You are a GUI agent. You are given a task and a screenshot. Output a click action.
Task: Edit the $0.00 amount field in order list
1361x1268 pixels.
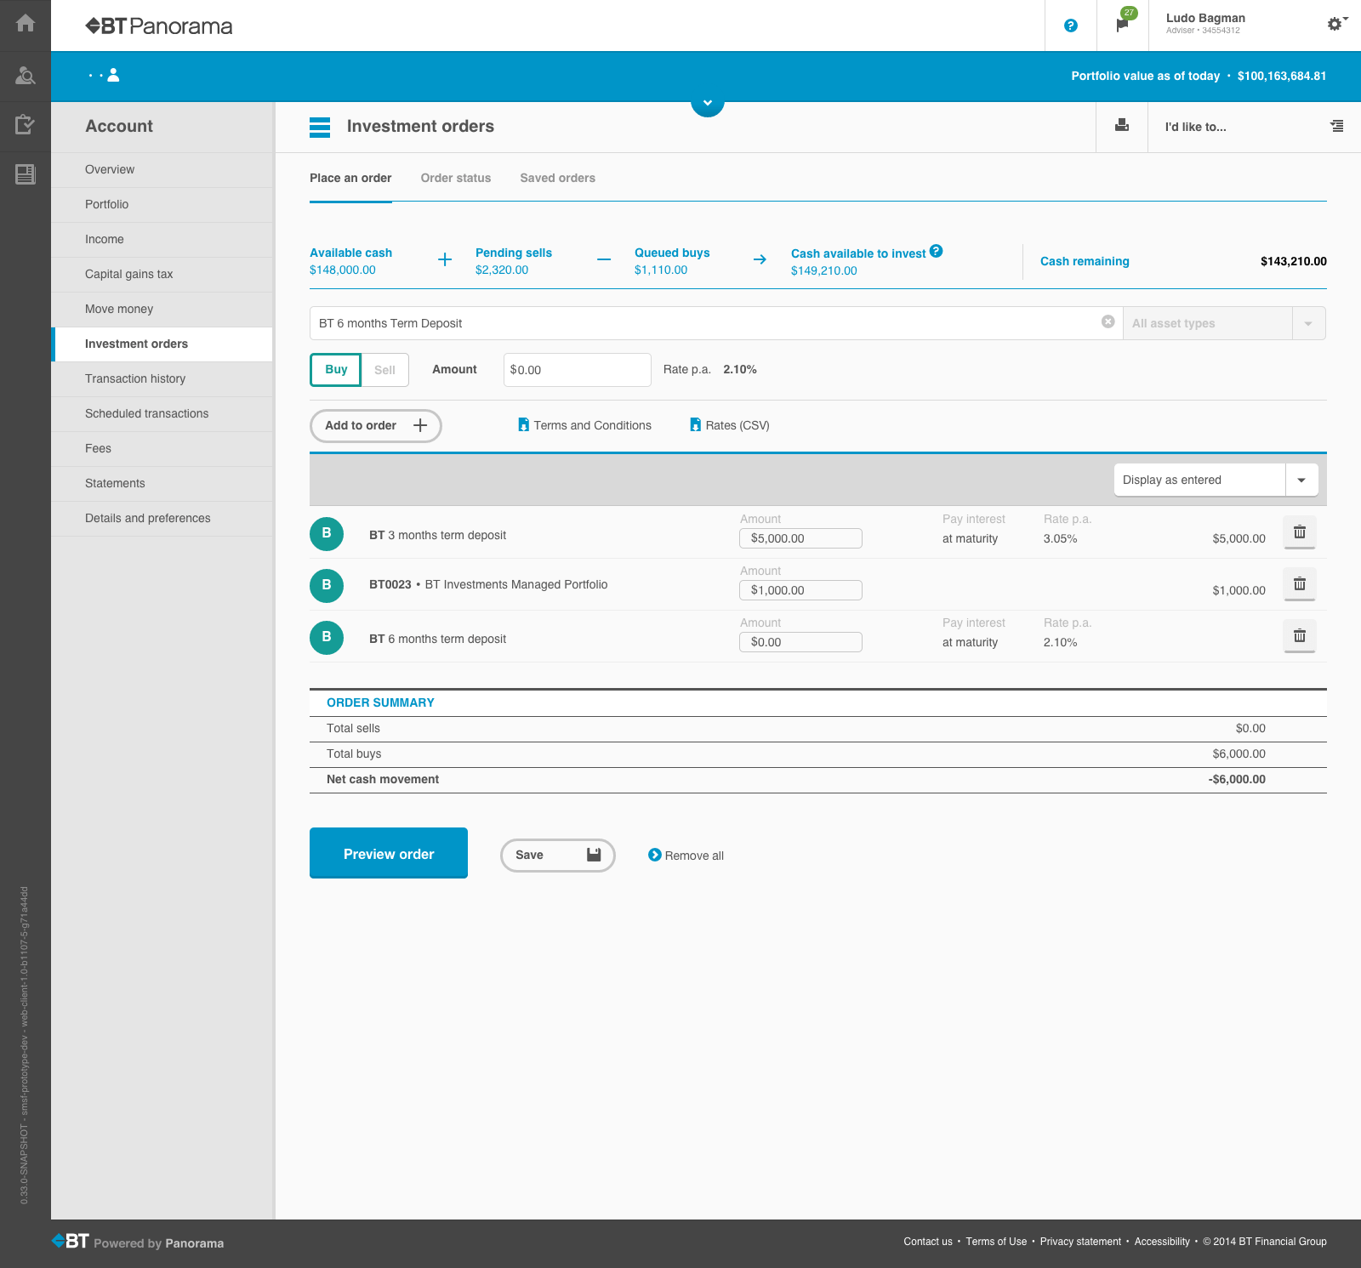[800, 642]
